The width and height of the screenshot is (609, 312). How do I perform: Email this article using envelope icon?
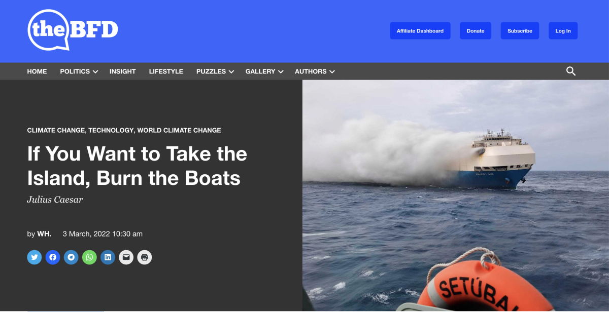126,257
